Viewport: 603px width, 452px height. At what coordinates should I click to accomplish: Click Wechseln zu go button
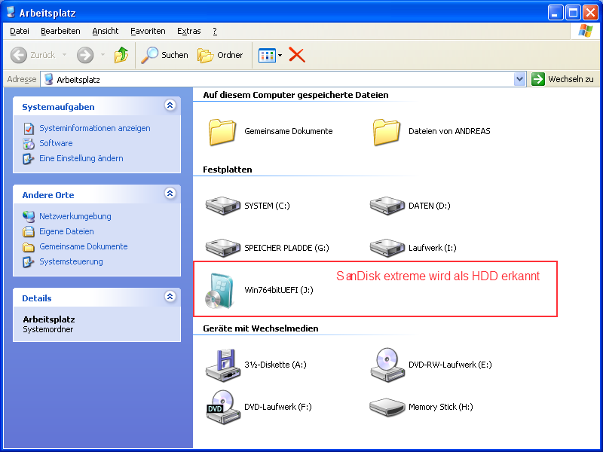pos(562,79)
